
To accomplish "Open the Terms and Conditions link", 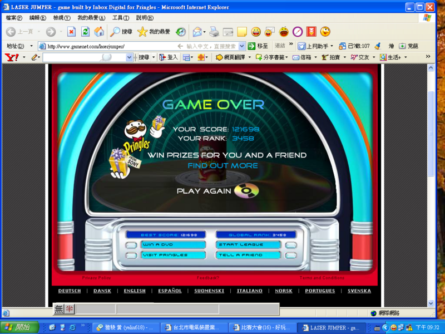I will coord(322,278).
